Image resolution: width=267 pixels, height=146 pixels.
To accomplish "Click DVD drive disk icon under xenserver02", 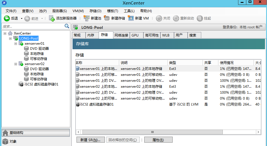I will (26, 69).
